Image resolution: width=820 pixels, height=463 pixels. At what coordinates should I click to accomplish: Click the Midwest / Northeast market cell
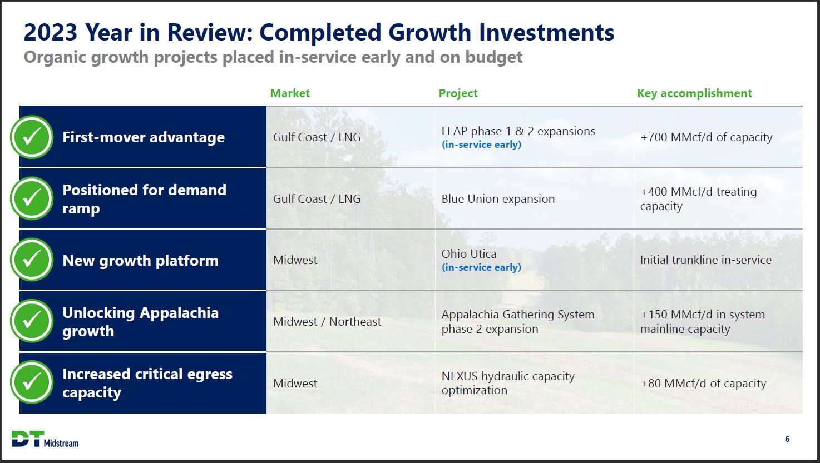(x=327, y=322)
